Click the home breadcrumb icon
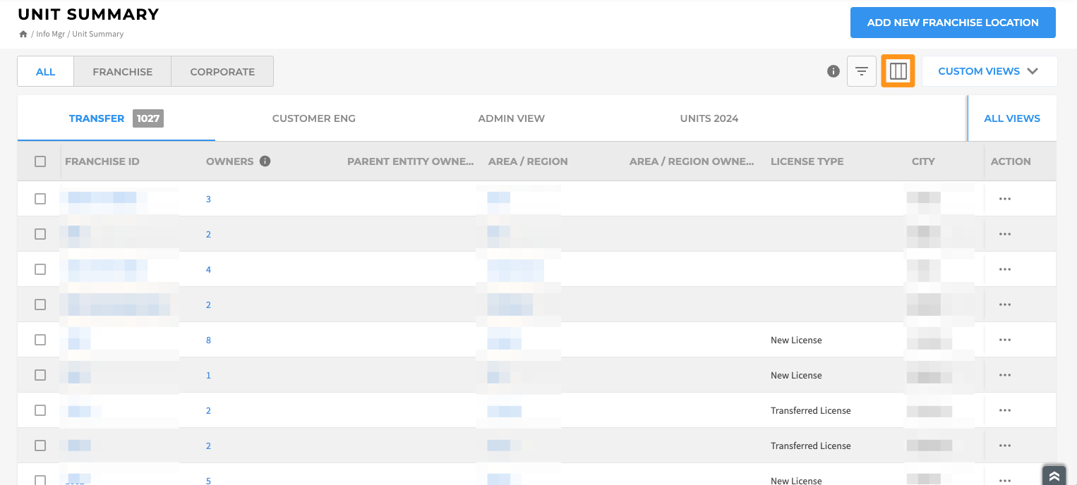 pos(23,34)
